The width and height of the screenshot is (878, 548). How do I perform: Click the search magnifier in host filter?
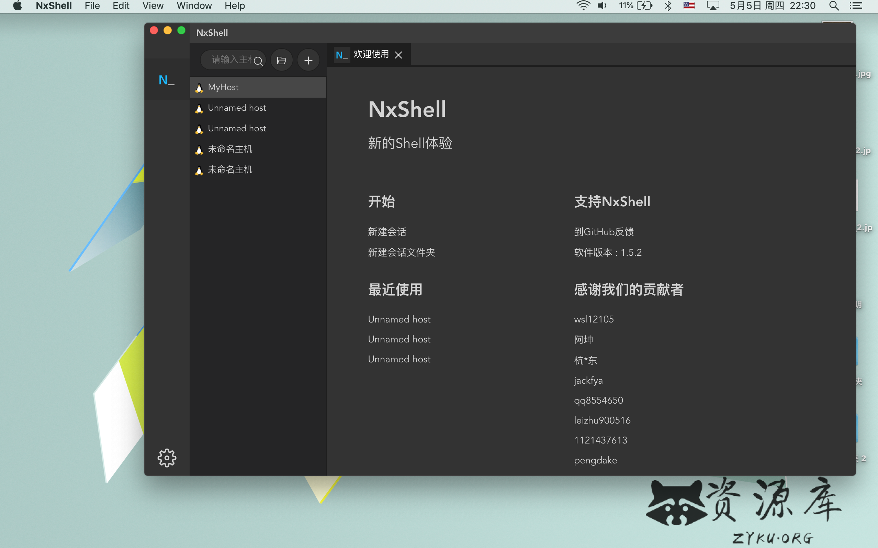tap(258, 61)
